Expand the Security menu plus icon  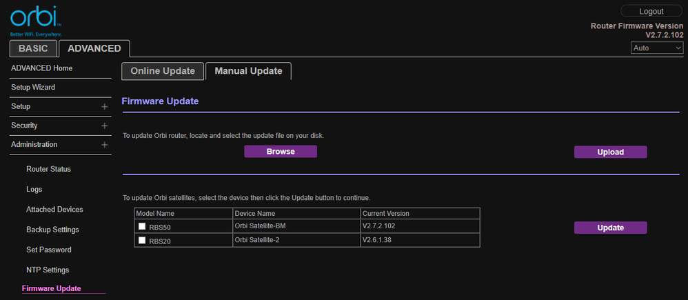point(104,126)
